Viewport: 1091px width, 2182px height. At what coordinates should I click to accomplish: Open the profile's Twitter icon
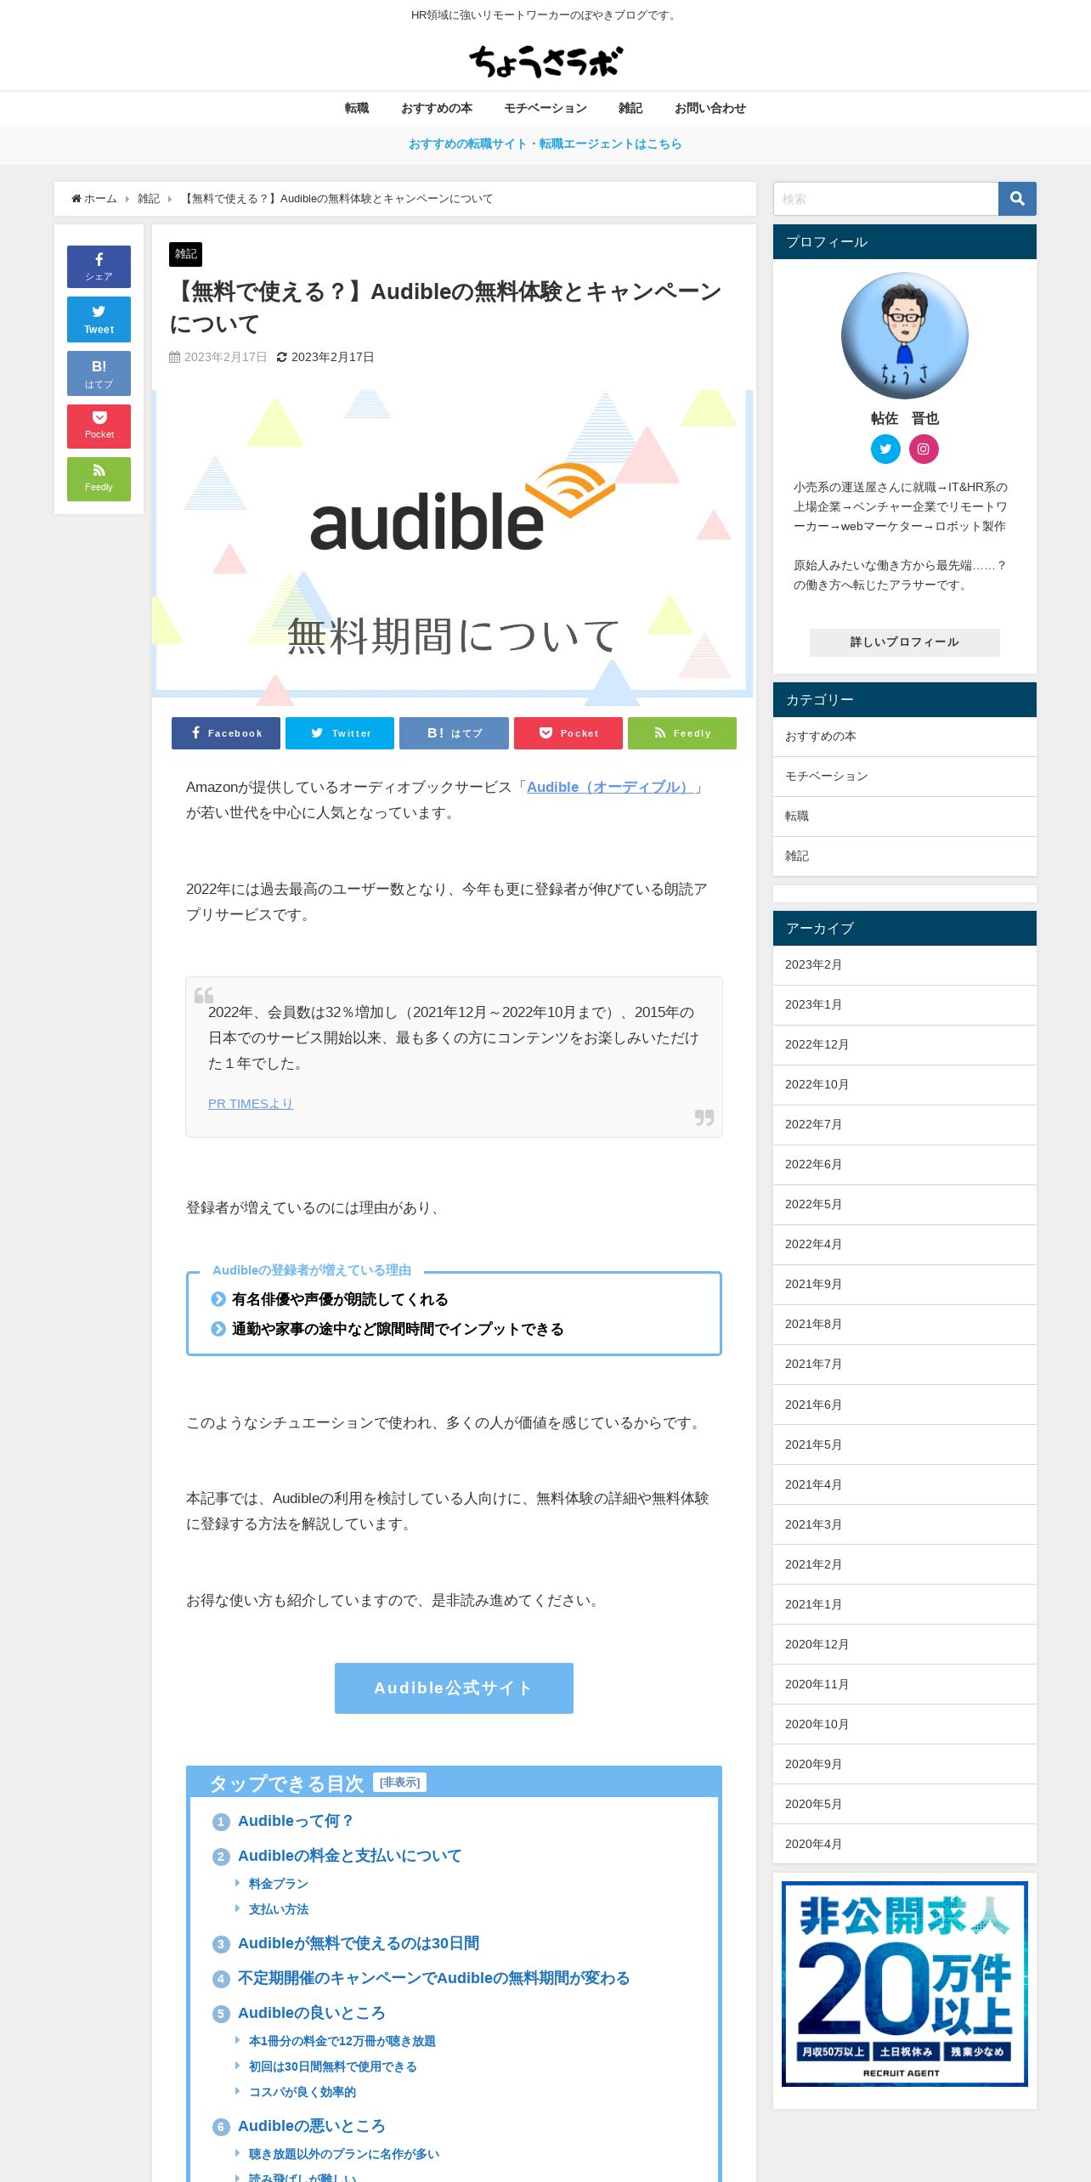click(x=885, y=449)
